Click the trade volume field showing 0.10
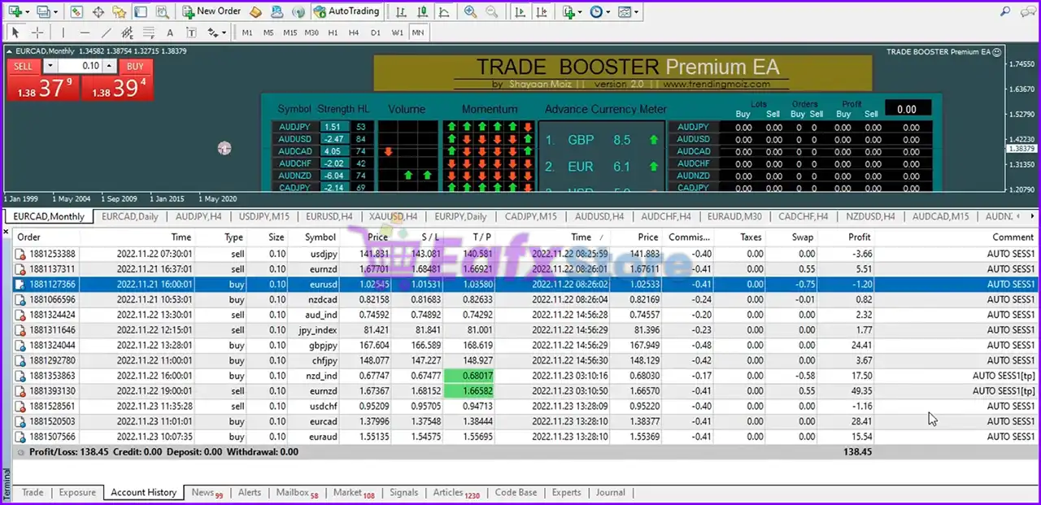1041x505 pixels. tap(80, 66)
